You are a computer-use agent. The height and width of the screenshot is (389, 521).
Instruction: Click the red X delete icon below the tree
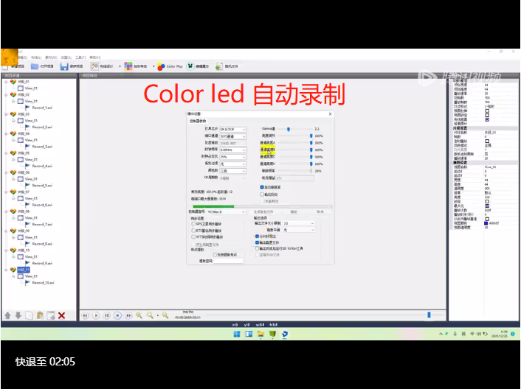61,315
